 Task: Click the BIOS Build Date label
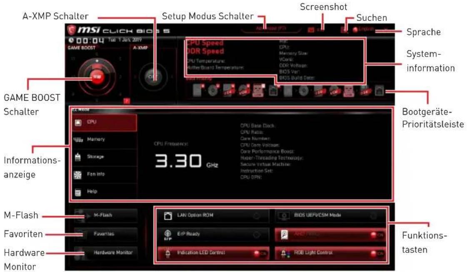click(297, 78)
